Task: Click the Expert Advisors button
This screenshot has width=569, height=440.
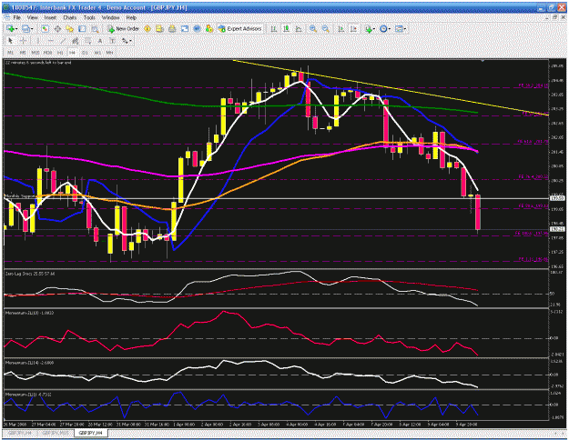Action: pyautogui.click(x=239, y=28)
